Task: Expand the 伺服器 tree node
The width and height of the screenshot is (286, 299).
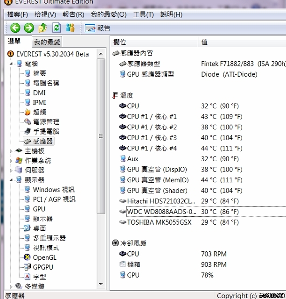Action: click(11, 171)
